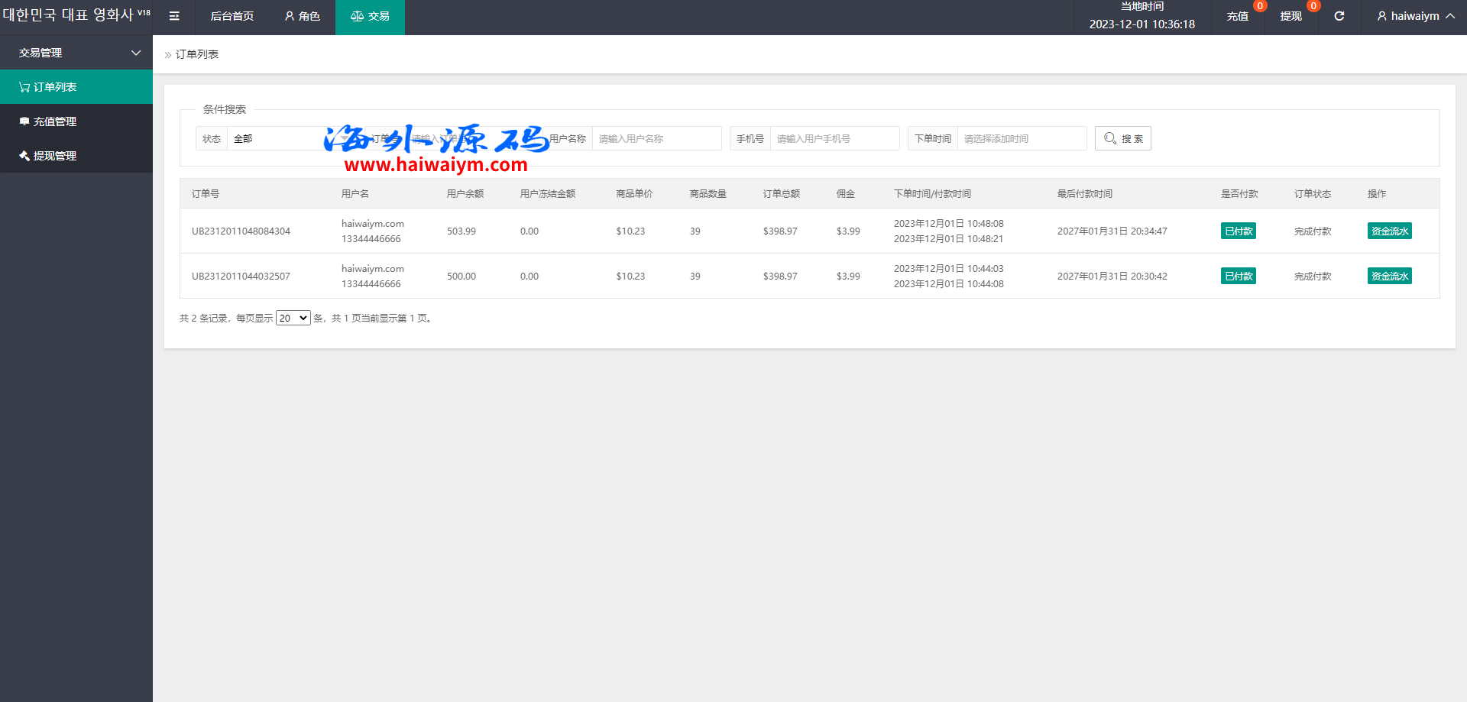Click the 搜索 search button
Viewport: 1467px width, 702px height.
coord(1122,138)
